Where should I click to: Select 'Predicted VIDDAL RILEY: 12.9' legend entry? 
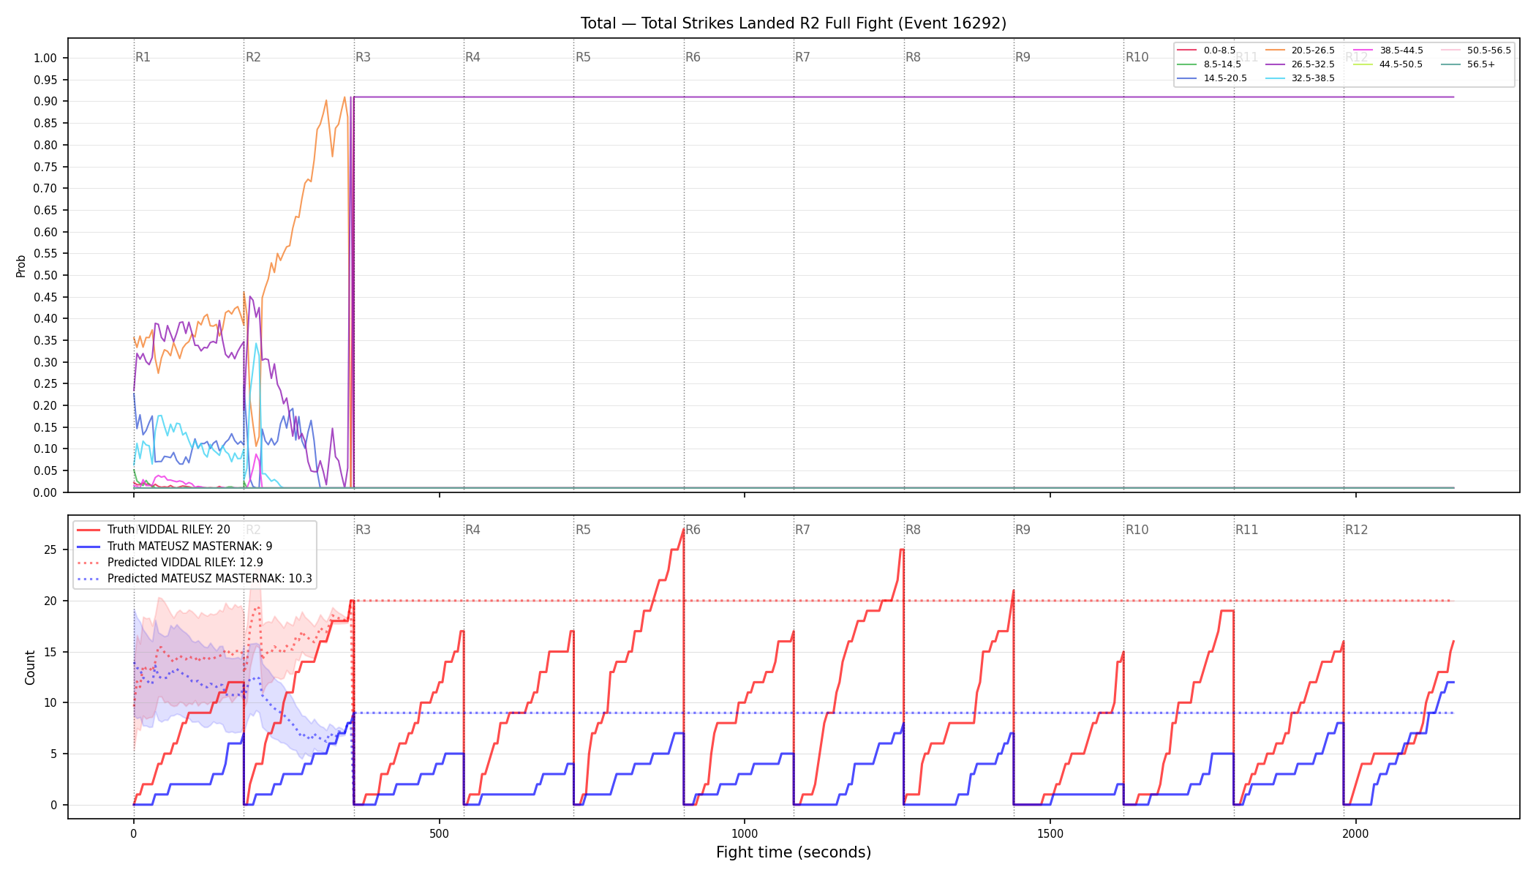pos(170,563)
